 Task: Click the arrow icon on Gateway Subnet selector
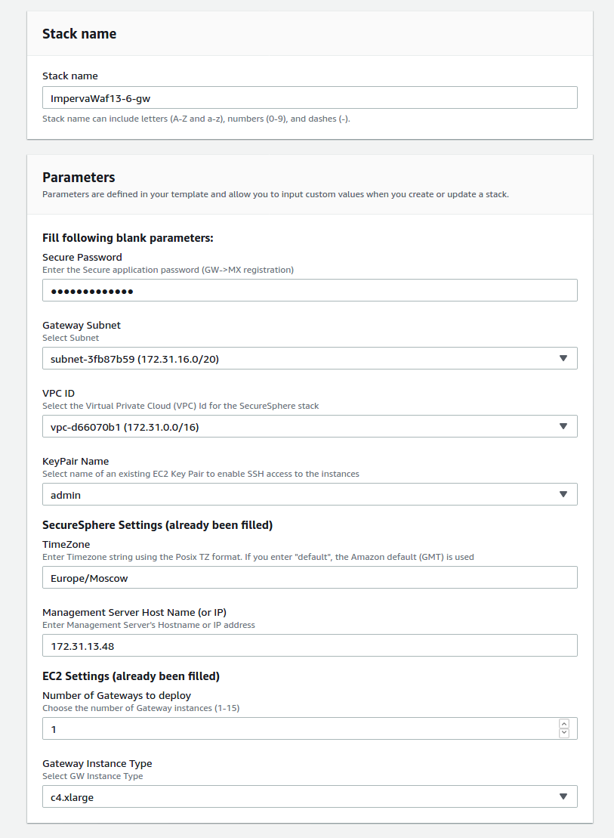click(563, 358)
